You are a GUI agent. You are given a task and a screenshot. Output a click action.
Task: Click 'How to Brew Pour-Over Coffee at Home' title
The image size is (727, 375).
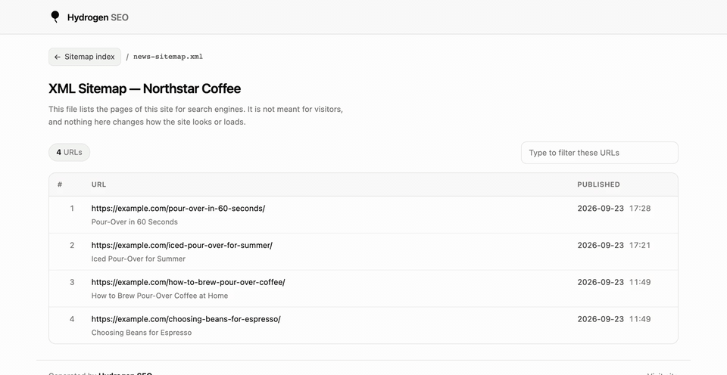click(160, 296)
